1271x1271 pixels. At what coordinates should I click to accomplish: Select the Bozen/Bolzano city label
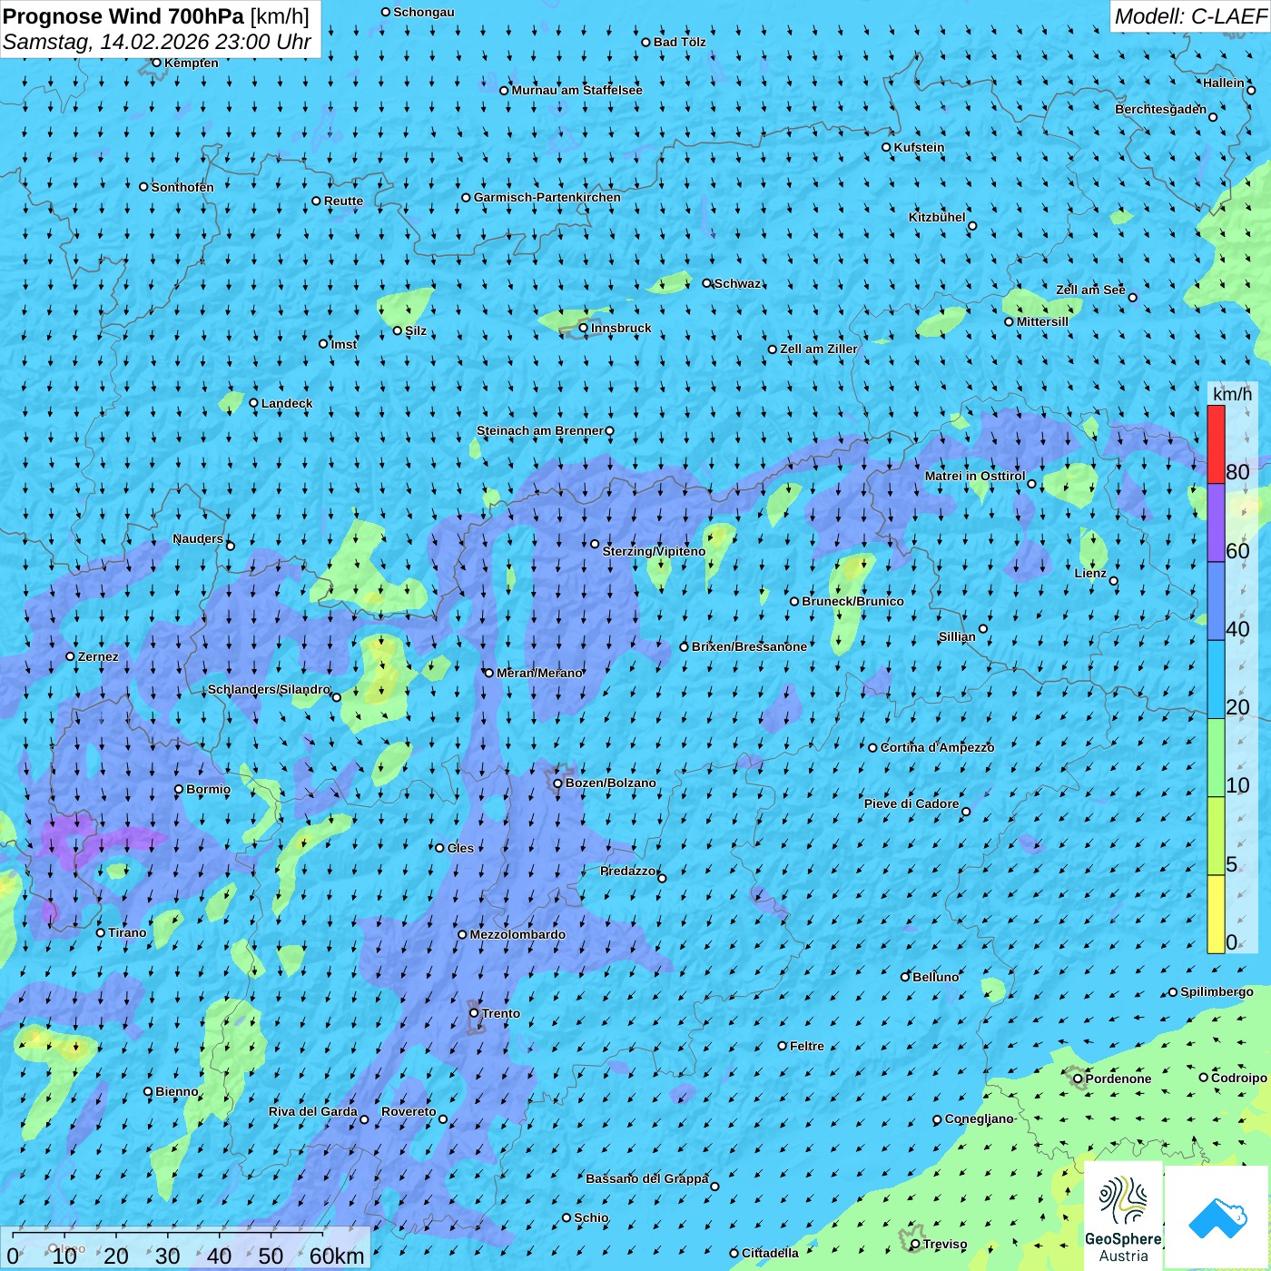[610, 783]
